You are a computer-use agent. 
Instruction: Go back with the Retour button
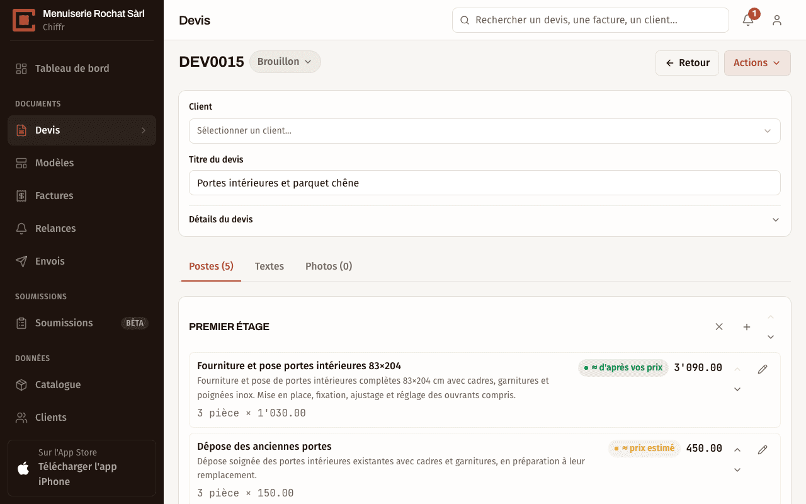coord(687,63)
